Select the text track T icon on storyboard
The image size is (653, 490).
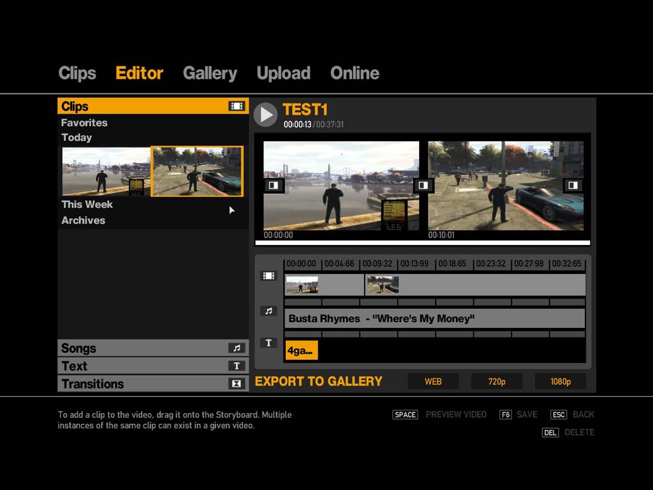click(x=268, y=343)
